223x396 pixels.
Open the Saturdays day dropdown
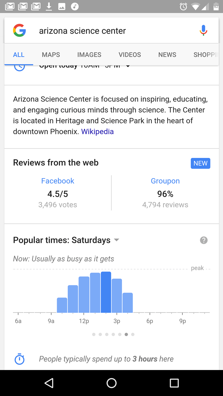pos(116,240)
